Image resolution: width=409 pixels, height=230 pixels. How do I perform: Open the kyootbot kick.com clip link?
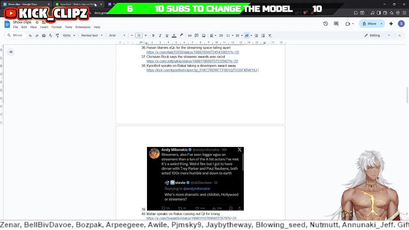pos(202,70)
